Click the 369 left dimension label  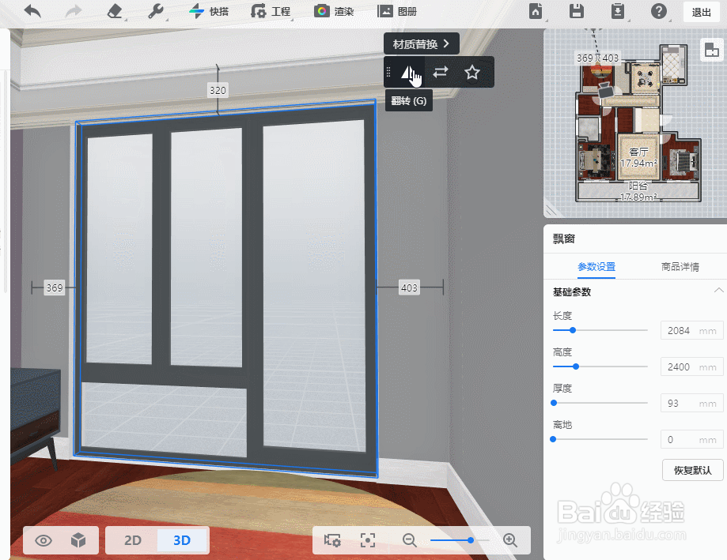55,288
